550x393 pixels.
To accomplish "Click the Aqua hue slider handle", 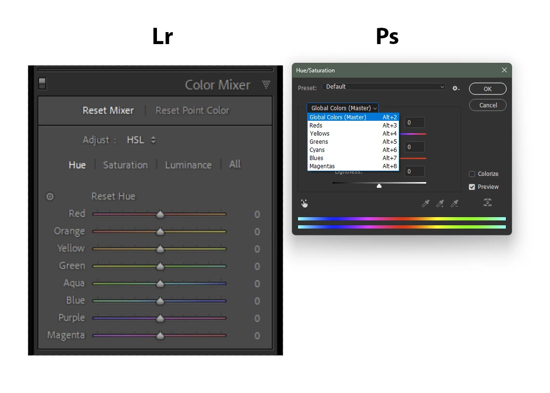I will click(160, 283).
